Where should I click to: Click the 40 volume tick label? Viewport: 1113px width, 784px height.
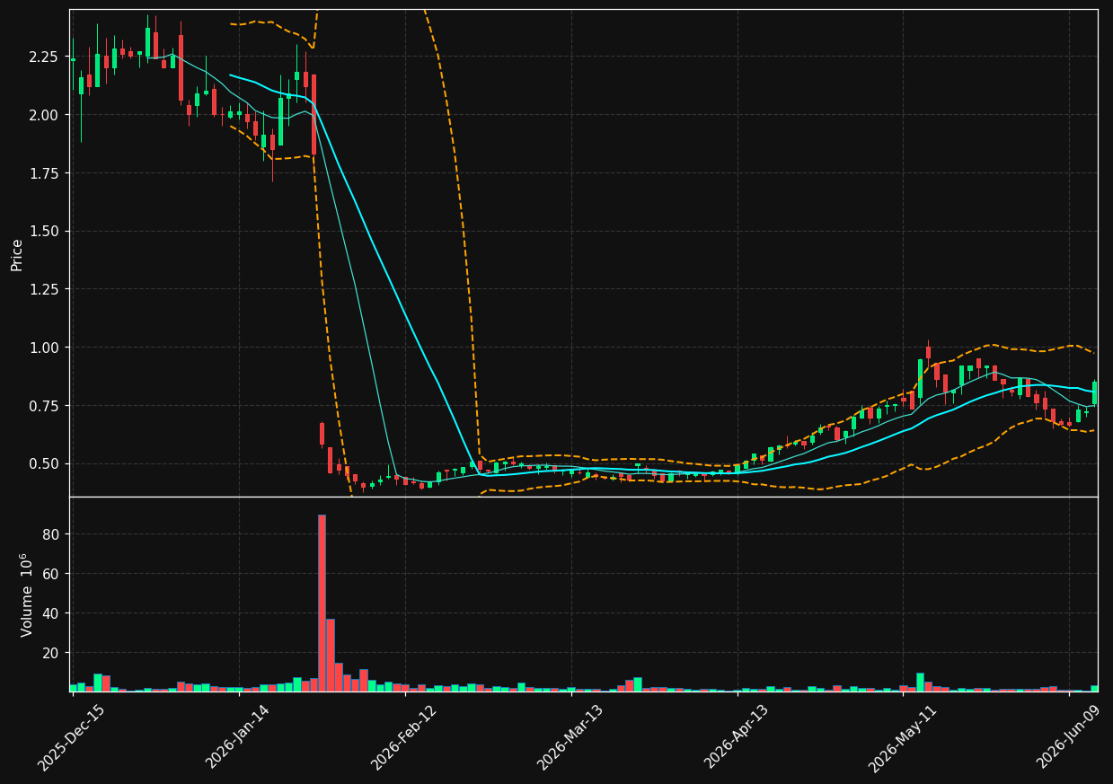[x=52, y=613]
